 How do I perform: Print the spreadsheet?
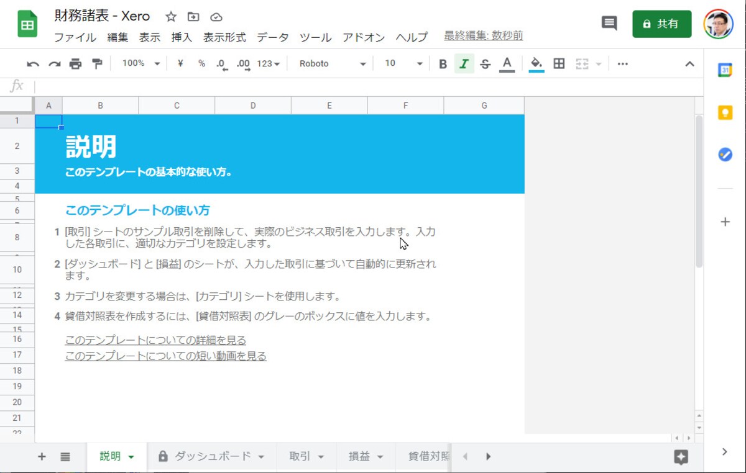[x=75, y=63]
